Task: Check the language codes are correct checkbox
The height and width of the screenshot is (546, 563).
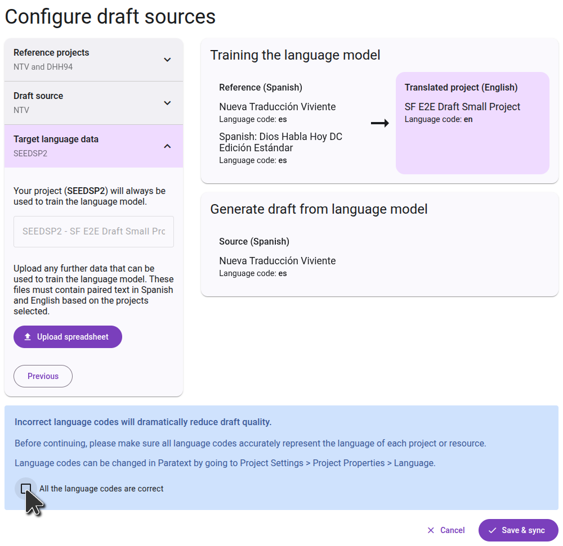Action: pyautogui.click(x=26, y=488)
